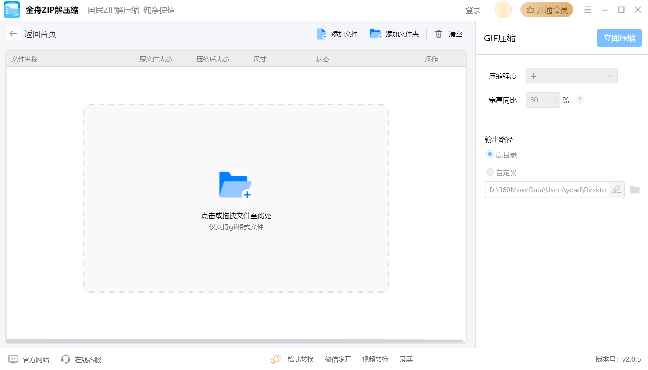Choose 自定义 output path option

(490, 172)
